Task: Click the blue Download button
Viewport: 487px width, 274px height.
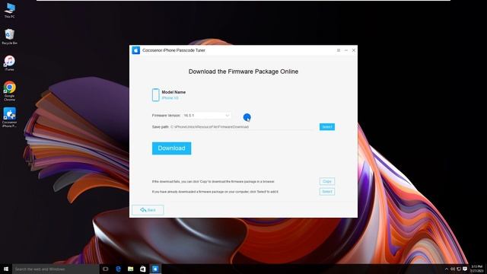Action: [x=171, y=148]
